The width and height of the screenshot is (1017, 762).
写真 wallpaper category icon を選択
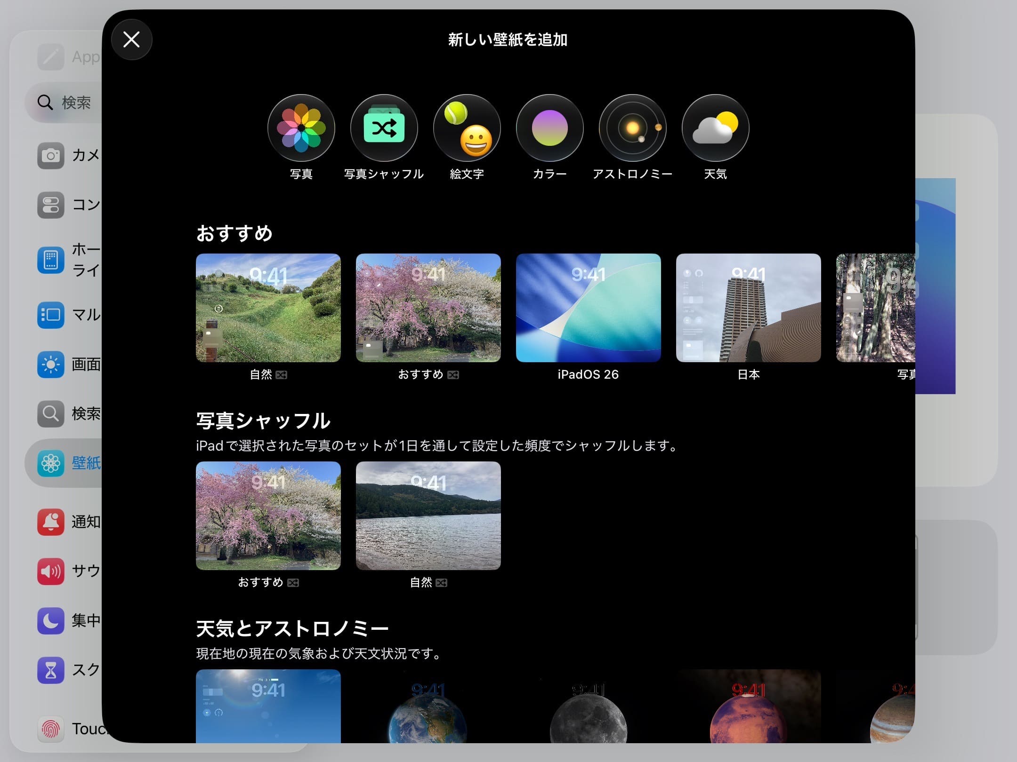[x=301, y=128]
